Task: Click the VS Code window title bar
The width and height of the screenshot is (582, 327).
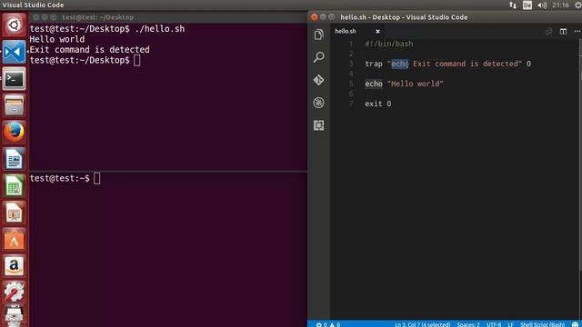Action: (446, 17)
